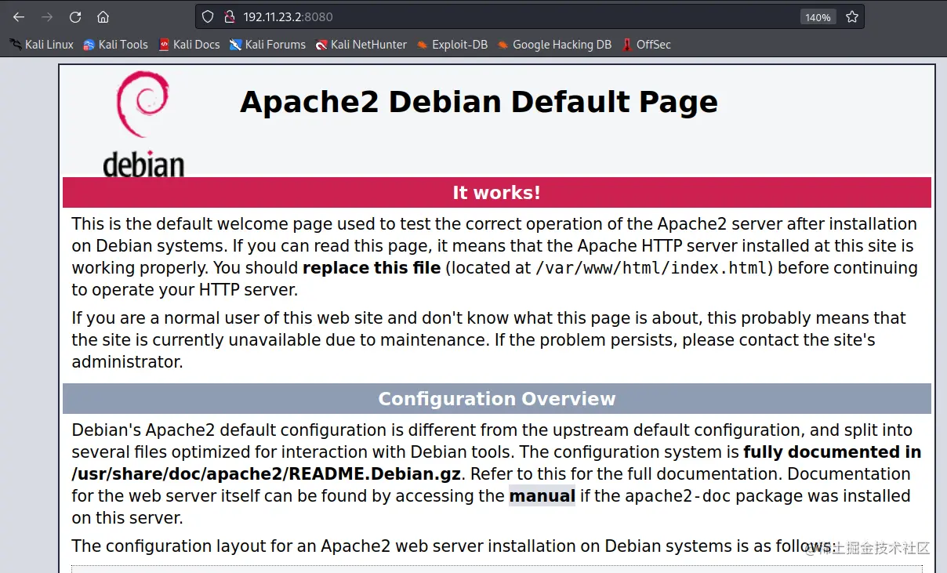Click the forward navigation arrow
This screenshot has width=947, height=573.
[x=45, y=16]
